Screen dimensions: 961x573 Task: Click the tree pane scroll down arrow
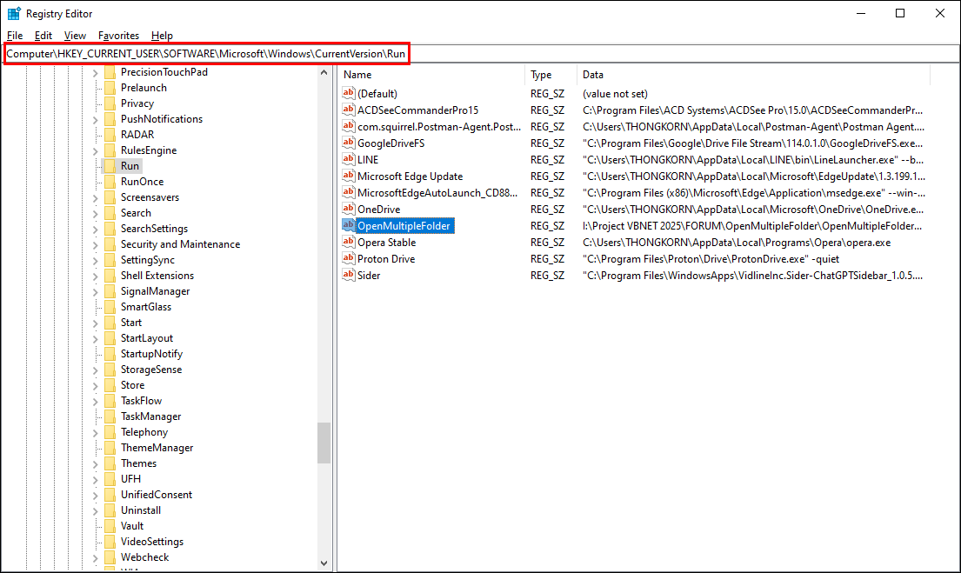pos(324,563)
